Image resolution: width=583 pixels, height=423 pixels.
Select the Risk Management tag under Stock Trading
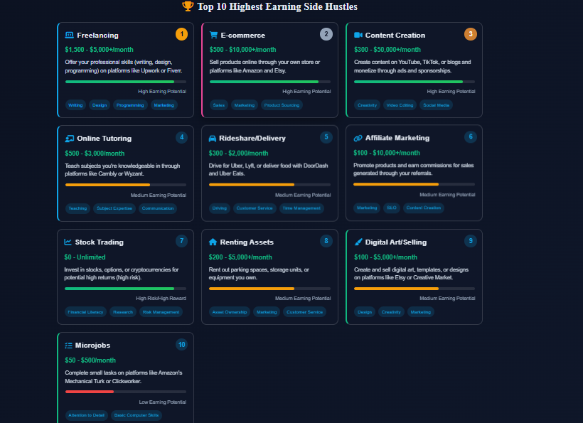[161, 311]
